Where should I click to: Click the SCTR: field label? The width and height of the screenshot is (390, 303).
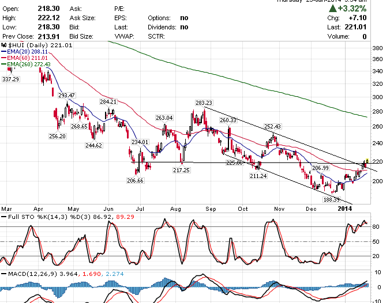point(156,36)
